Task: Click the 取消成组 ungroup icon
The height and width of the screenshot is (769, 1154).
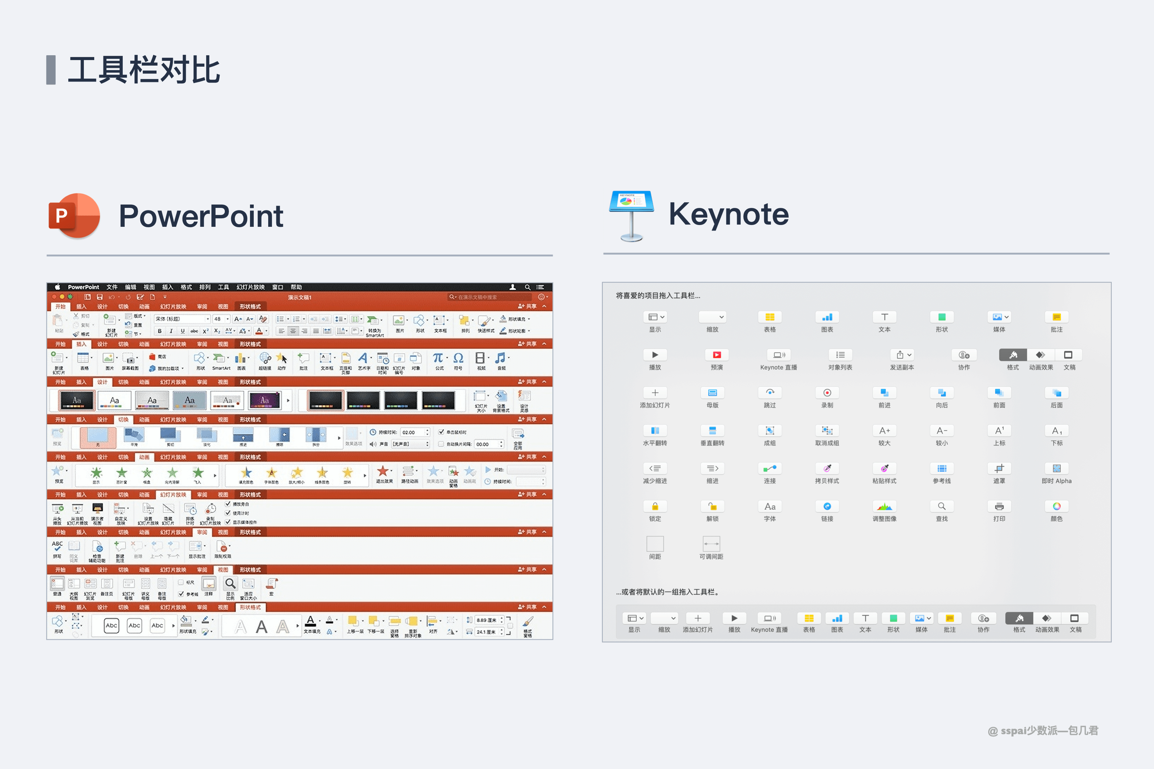Action: (827, 430)
